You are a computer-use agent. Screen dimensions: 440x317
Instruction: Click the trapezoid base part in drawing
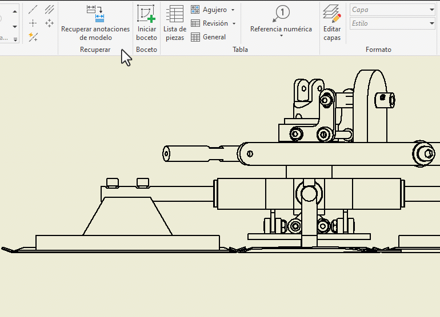(128, 217)
